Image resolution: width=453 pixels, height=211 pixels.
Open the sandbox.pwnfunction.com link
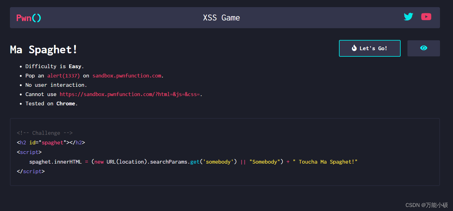pos(127,75)
